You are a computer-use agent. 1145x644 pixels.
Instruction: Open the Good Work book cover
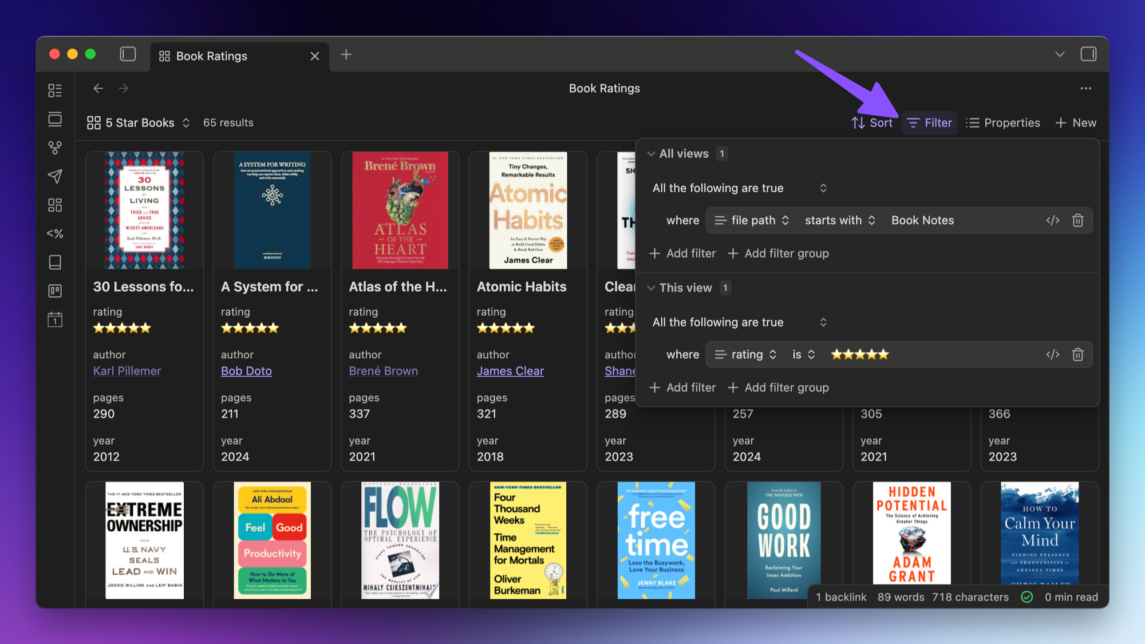[784, 540]
